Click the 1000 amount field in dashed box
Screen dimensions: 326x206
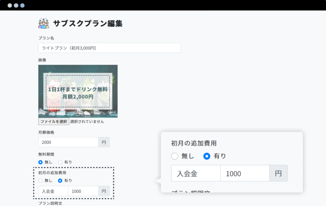(83, 191)
